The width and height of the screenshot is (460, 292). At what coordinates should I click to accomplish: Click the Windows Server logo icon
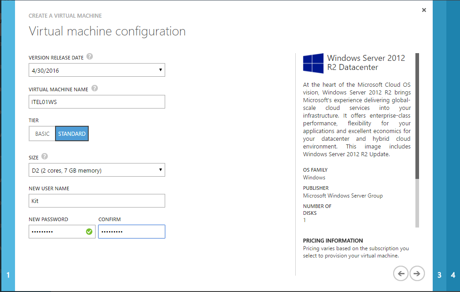tap(313, 63)
